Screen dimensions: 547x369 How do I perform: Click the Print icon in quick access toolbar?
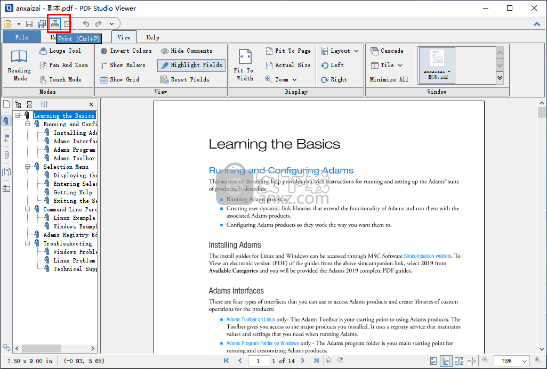click(x=55, y=23)
